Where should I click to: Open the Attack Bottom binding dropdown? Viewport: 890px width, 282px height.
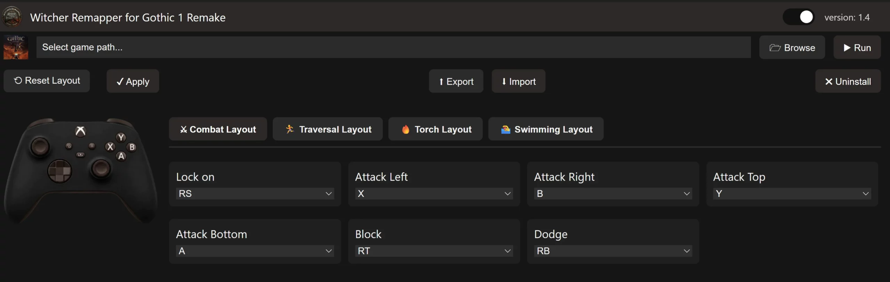pos(255,251)
